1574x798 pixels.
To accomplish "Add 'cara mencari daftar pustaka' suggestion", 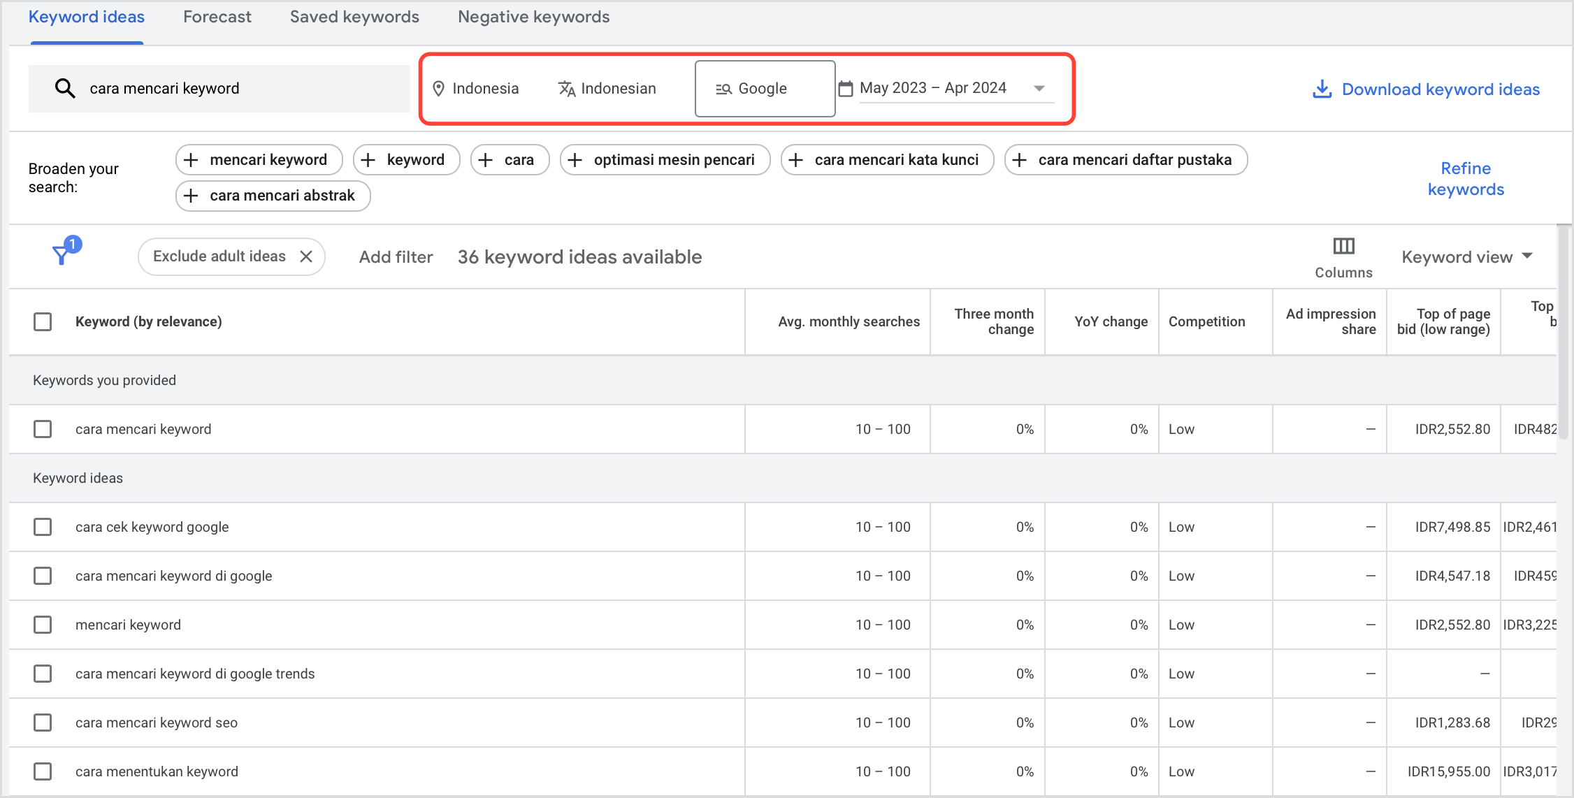I will (x=1126, y=160).
